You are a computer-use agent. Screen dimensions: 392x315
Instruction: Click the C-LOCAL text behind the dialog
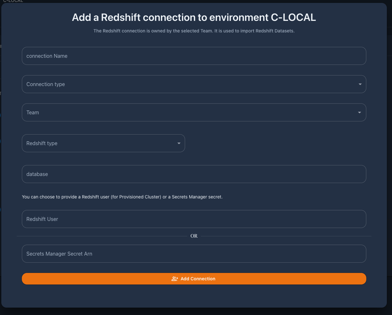click(x=13, y=1)
